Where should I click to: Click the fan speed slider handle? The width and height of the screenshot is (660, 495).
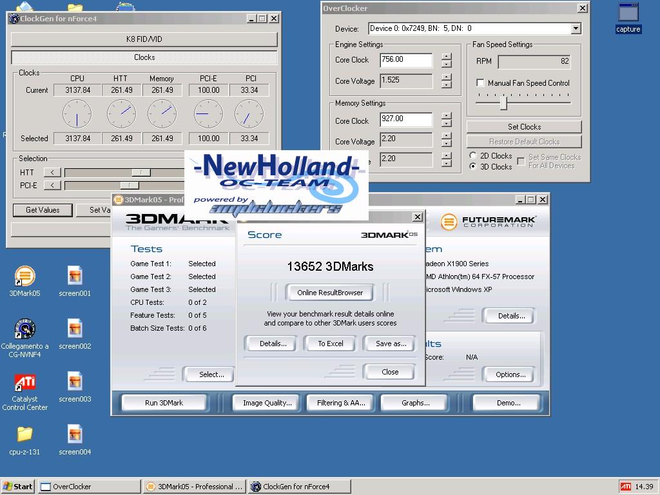pyautogui.click(x=503, y=102)
